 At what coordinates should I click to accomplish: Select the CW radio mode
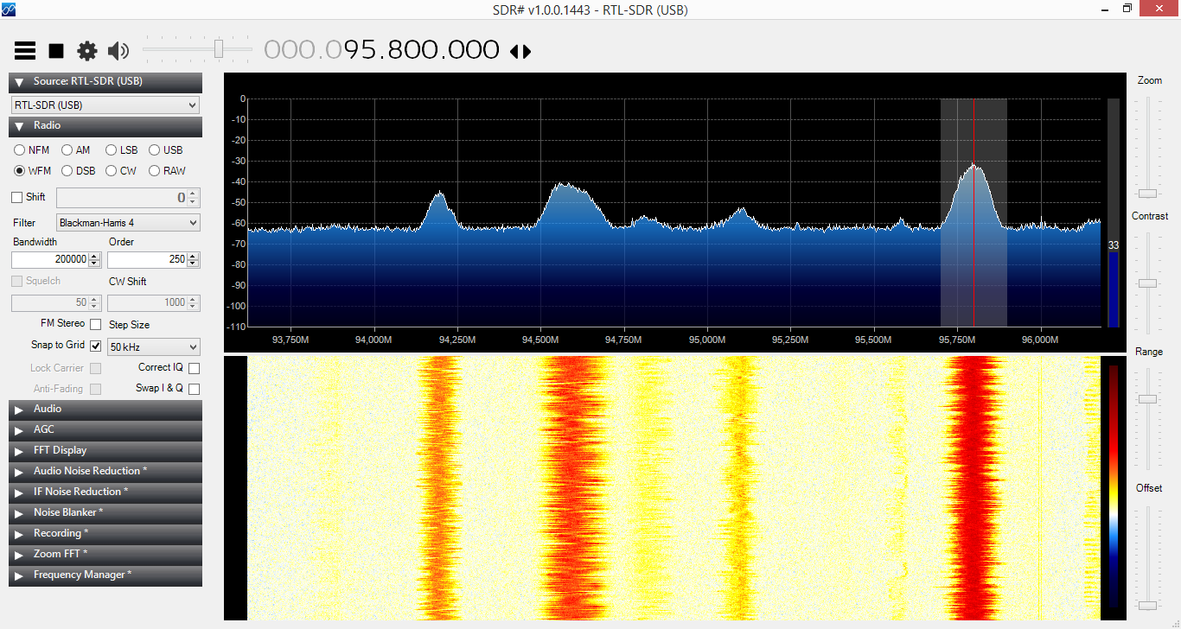pyautogui.click(x=112, y=171)
